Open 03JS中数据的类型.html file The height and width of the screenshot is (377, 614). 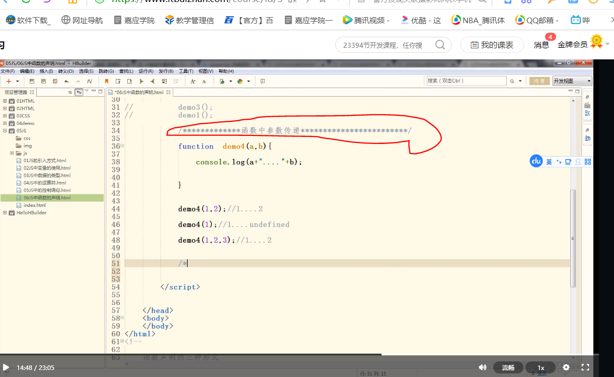pyautogui.click(x=43, y=175)
